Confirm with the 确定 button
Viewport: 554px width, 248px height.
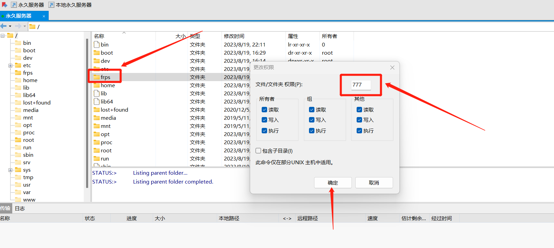333,183
